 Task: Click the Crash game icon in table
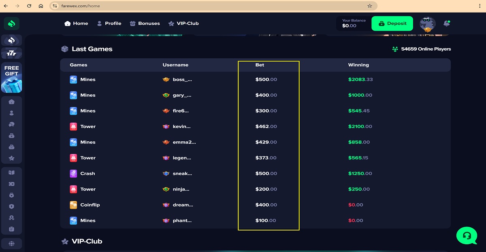[73, 173]
